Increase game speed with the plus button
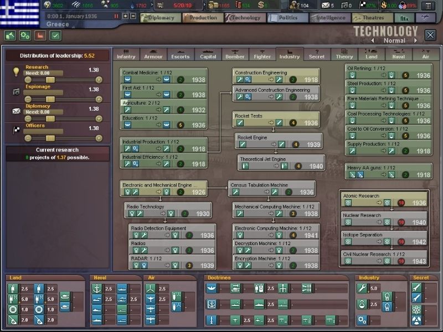This screenshot has width=443, height=332. click(126, 16)
